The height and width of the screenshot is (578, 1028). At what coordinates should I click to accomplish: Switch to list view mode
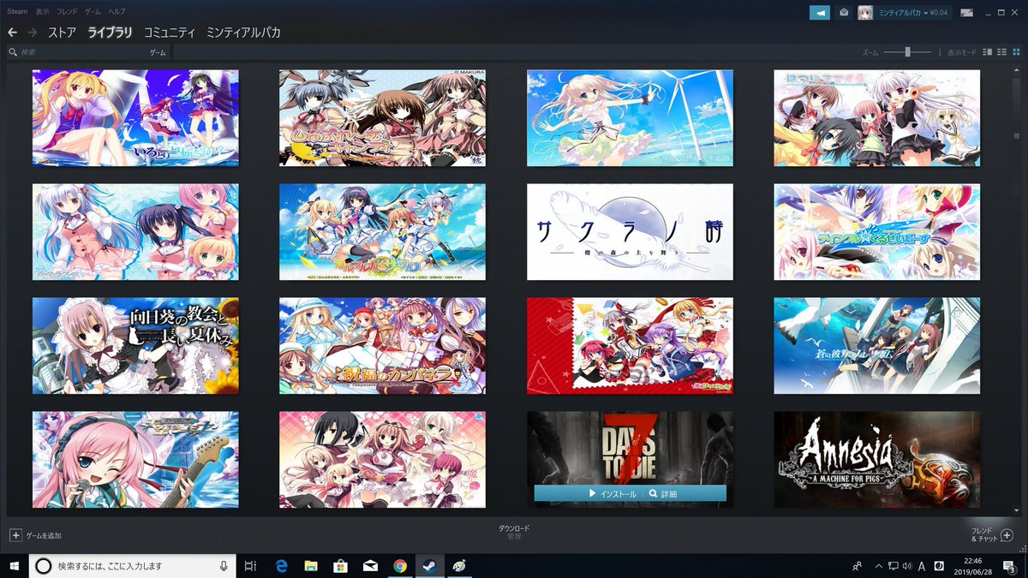(x=1001, y=51)
